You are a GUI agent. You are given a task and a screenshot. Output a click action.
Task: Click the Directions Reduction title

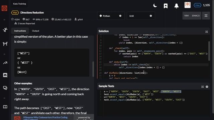point(32,13)
